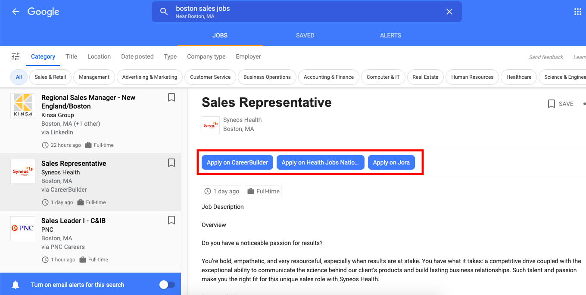Choose the Business Operations chip
Screen dimensions: 586x295
click(267, 77)
